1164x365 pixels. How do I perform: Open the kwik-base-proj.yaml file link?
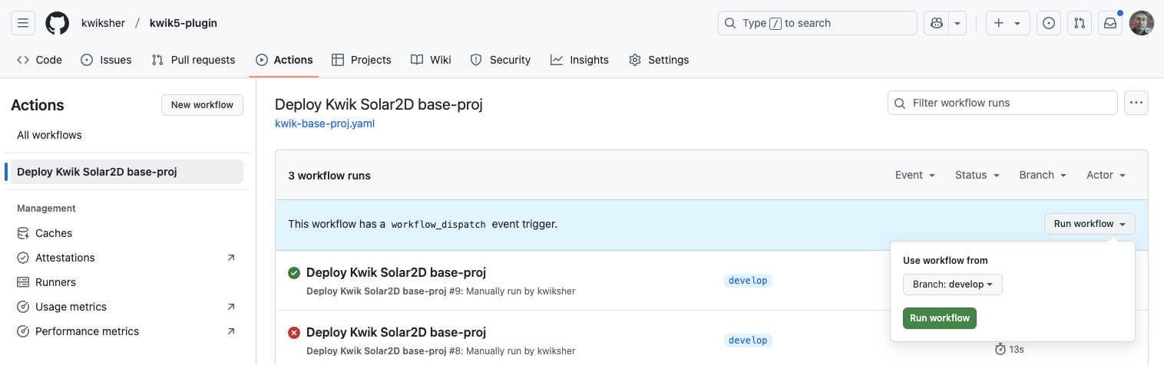(x=325, y=123)
